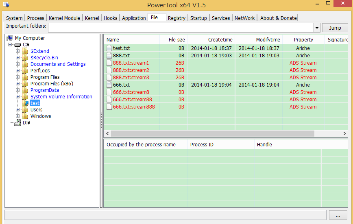353x224 pixels.
Task: Click the horizontal scrollbar thumb in file list
Action: [x=213, y=133]
